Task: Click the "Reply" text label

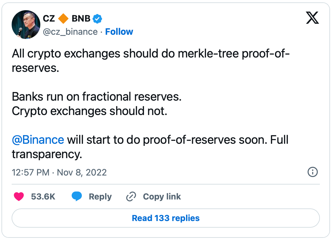Action: pyautogui.click(x=100, y=196)
